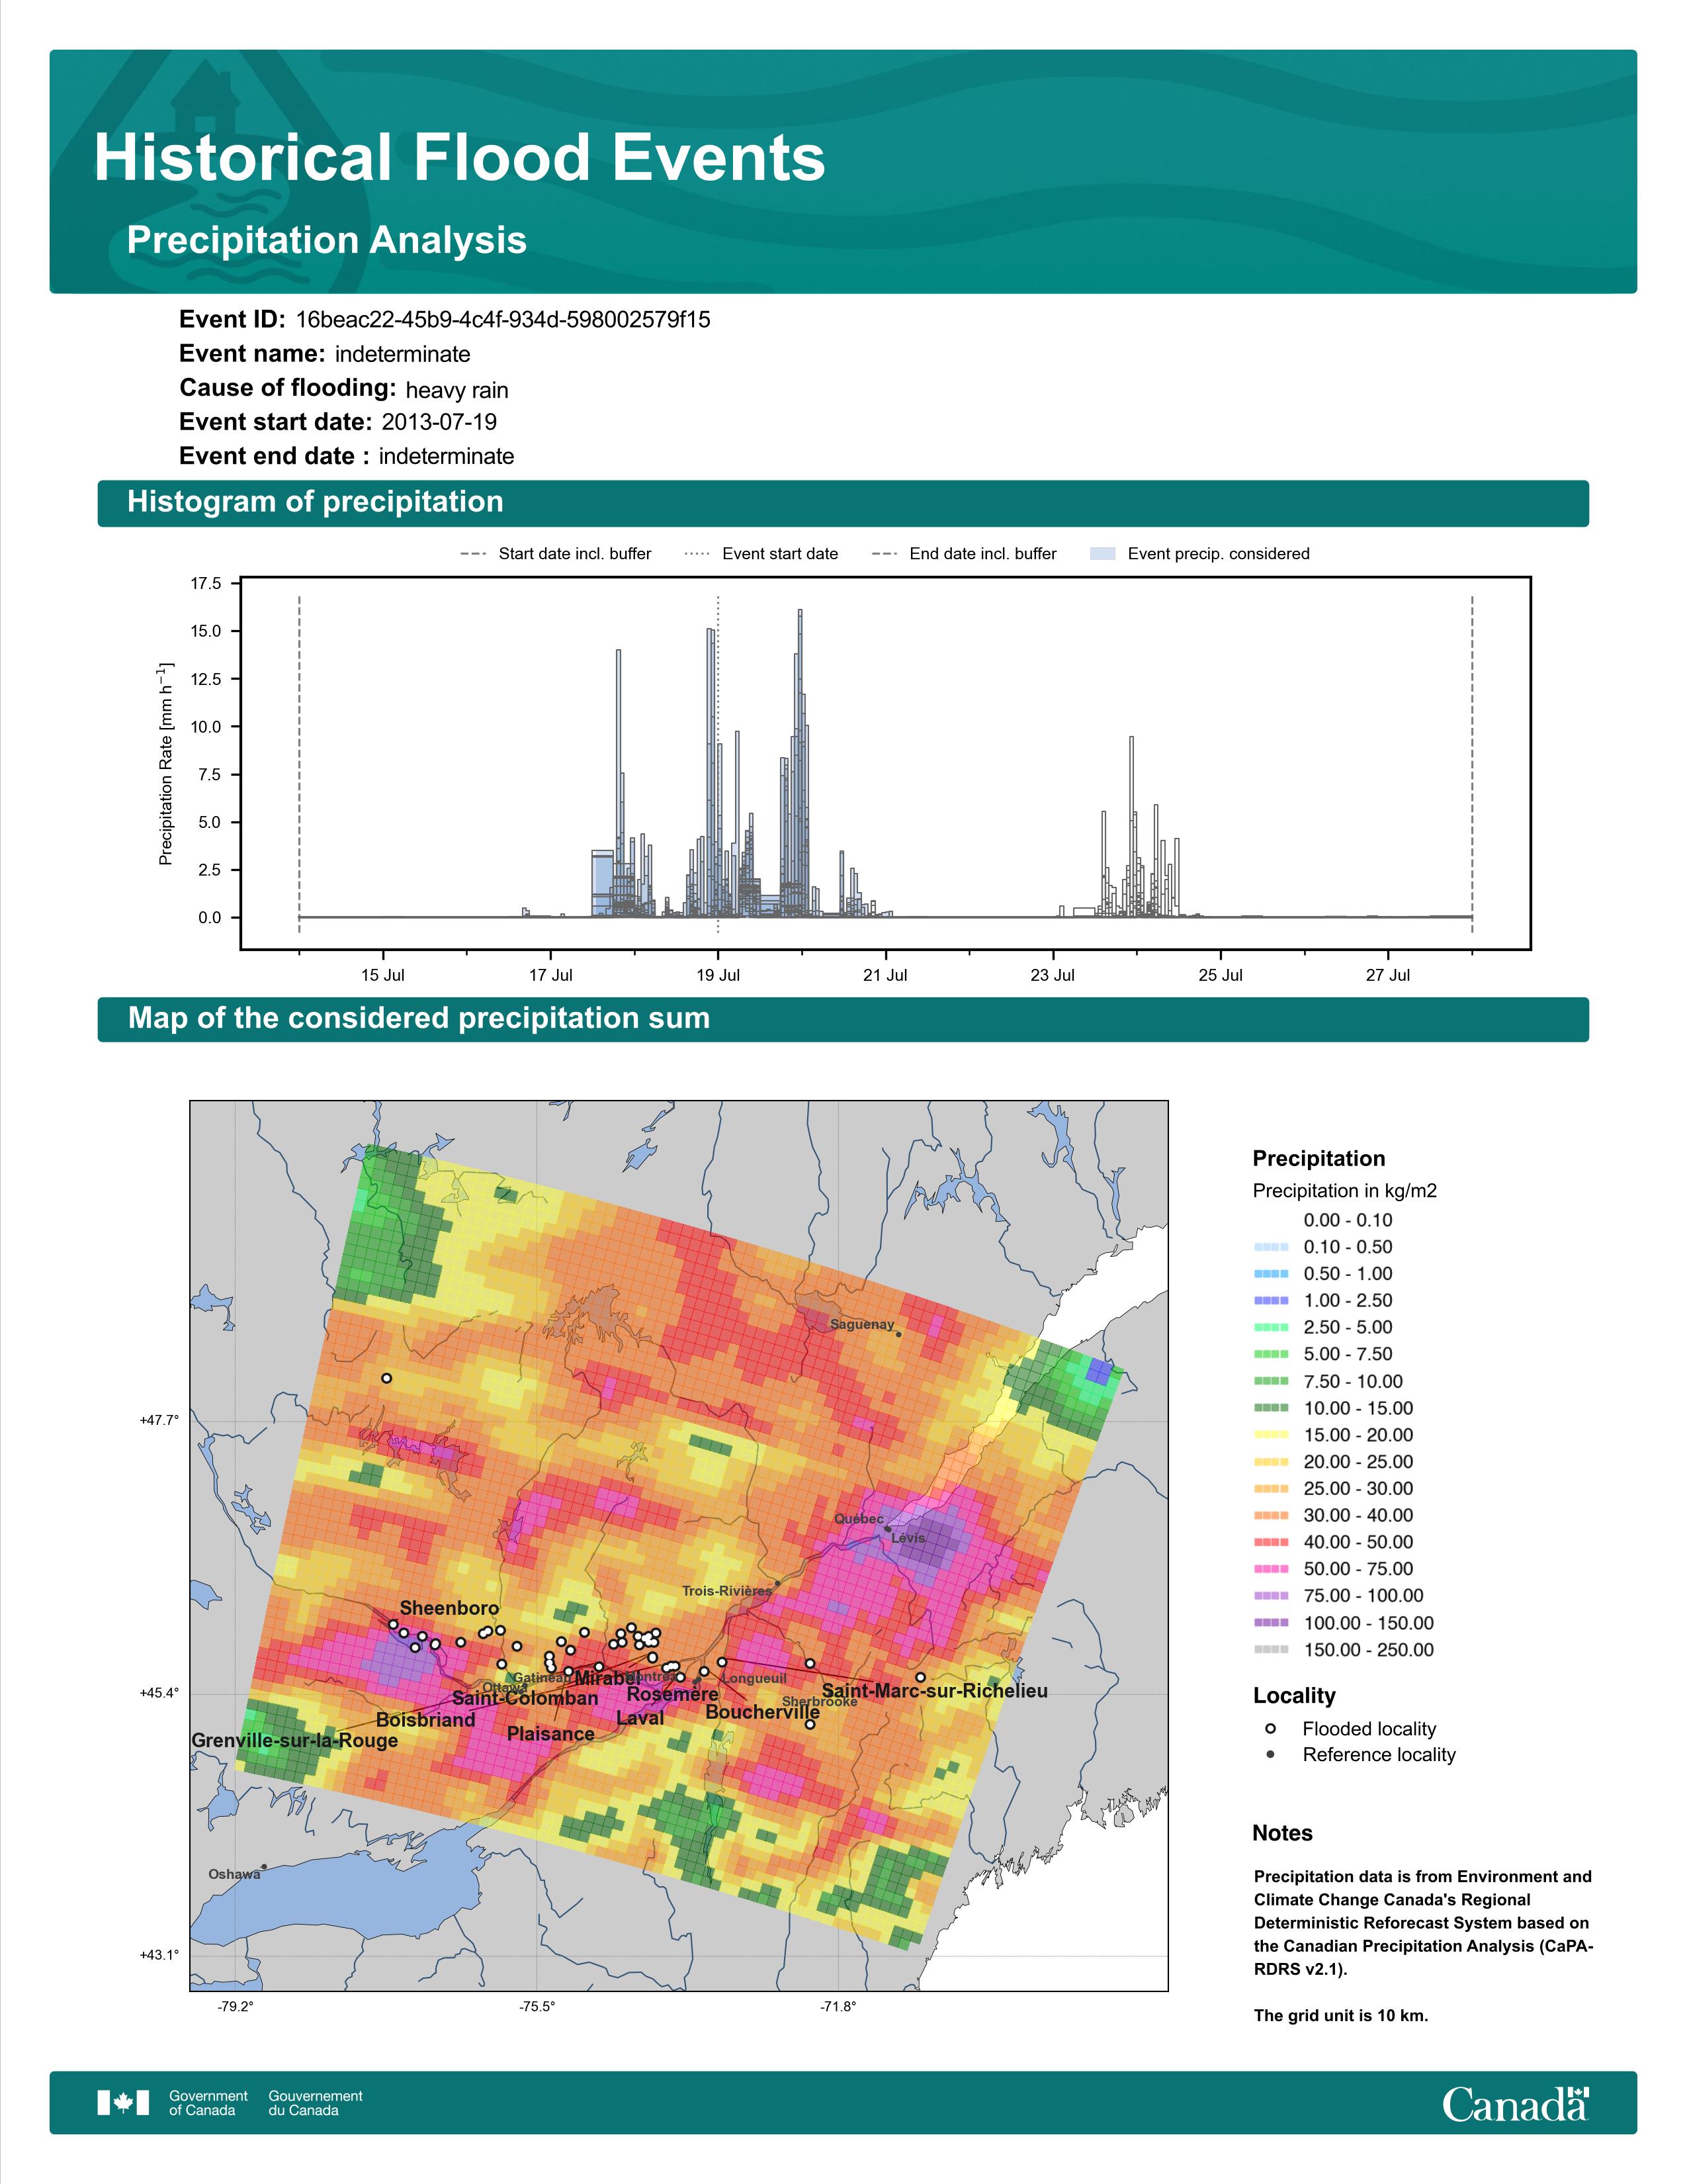
Task: Click the 19 Jul axis label
Action: click(x=718, y=975)
